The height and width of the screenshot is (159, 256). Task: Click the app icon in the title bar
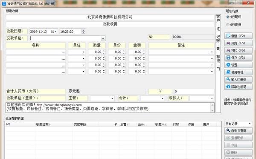[4, 3]
